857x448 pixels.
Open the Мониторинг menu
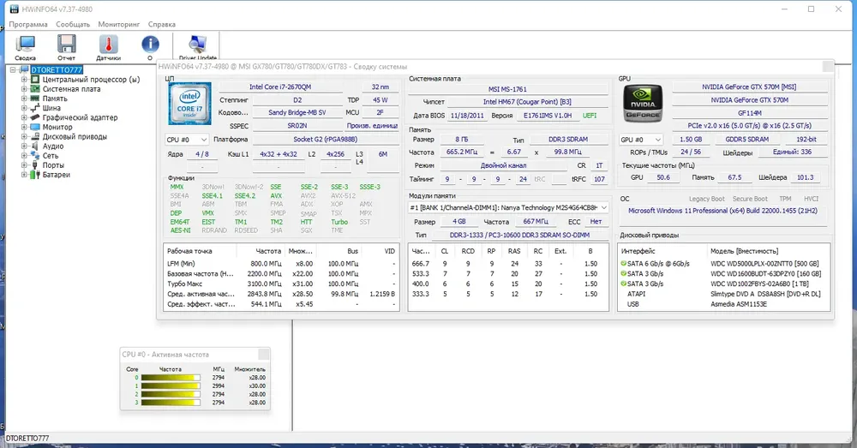118,24
